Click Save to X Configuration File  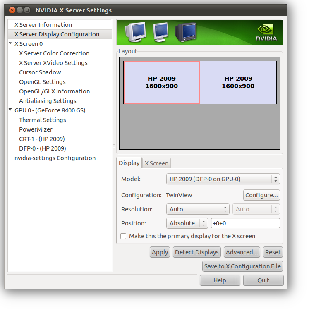(x=242, y=266)
